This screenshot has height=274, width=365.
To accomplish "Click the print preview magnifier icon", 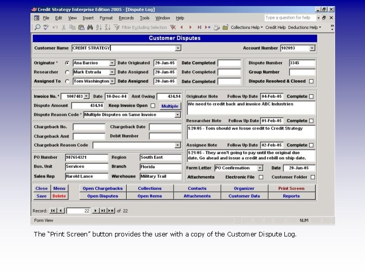I will [x=37, y=27].
